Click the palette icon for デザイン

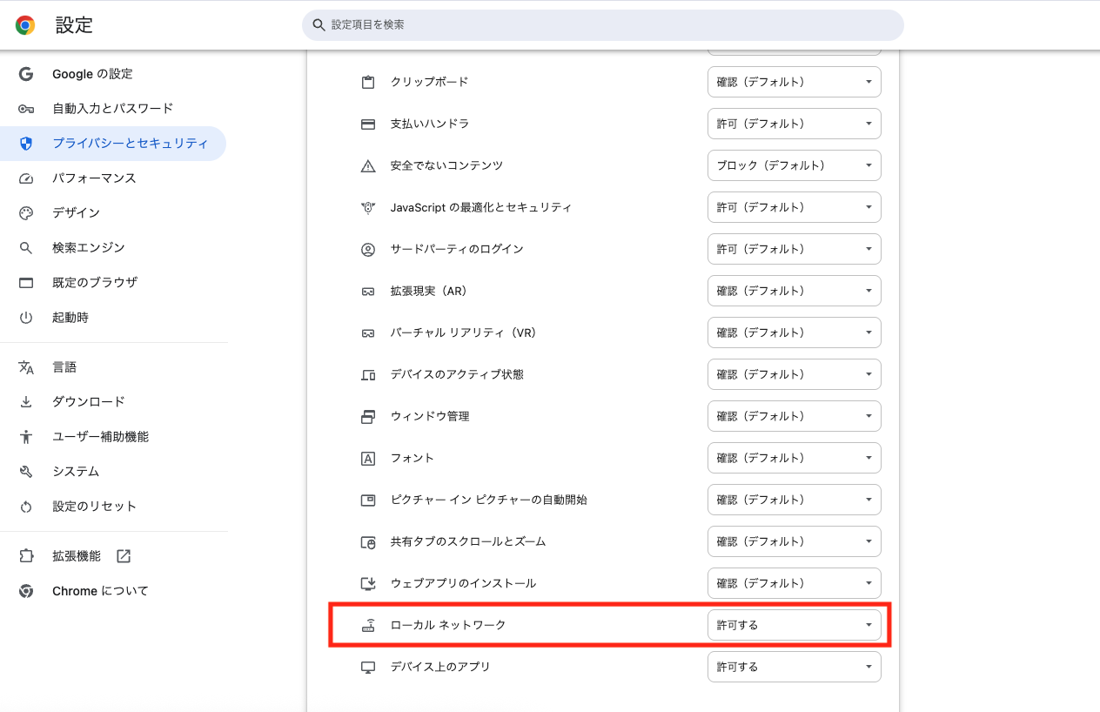[26, 213]
